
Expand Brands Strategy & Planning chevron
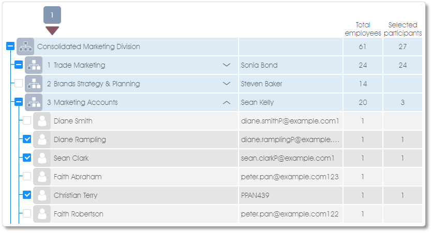[227, 83]
